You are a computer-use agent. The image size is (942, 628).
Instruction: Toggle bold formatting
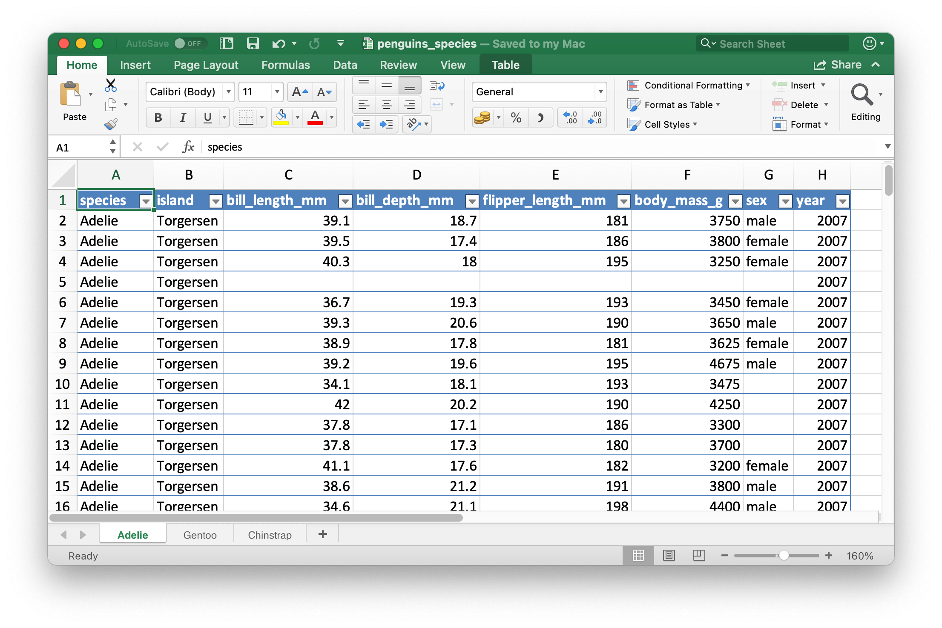(158, 117)
